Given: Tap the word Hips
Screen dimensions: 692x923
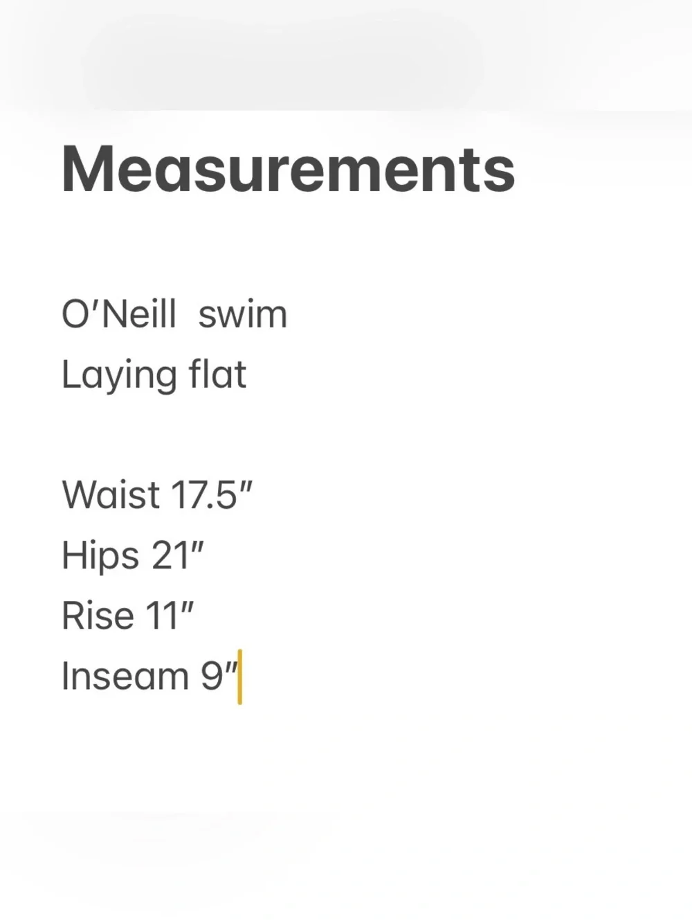Looking at the screenshot, I should coord(100,556).
